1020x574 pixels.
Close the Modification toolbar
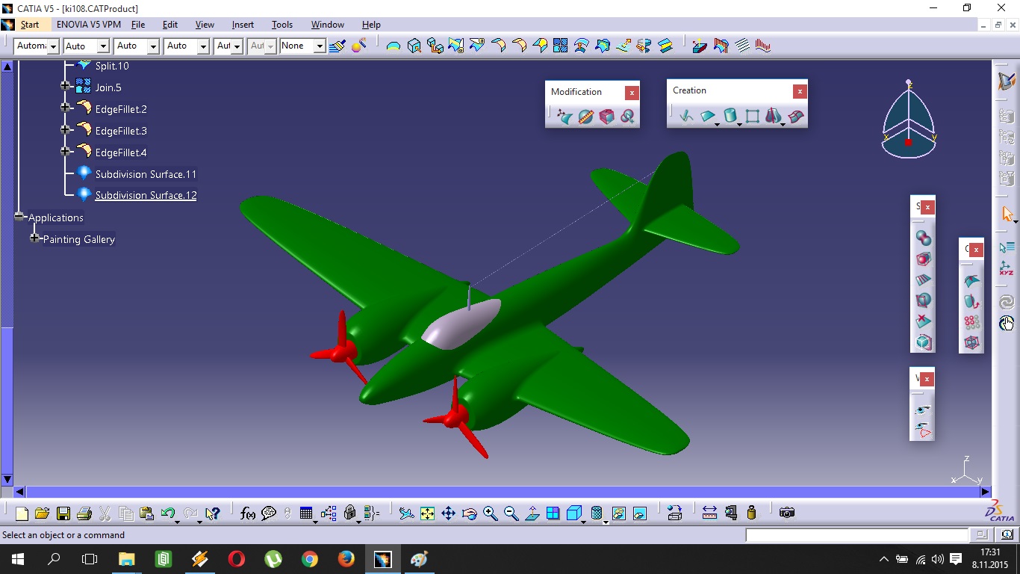tap(632, 93)
